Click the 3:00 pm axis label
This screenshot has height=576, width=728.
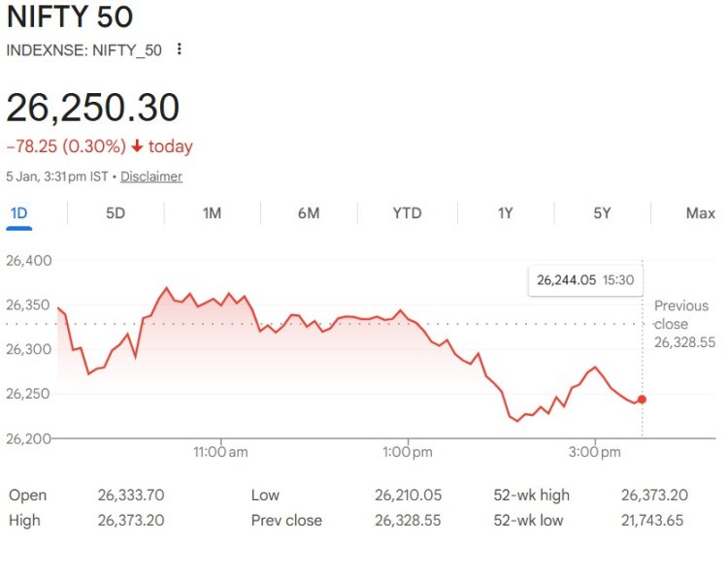pos(595,452)
